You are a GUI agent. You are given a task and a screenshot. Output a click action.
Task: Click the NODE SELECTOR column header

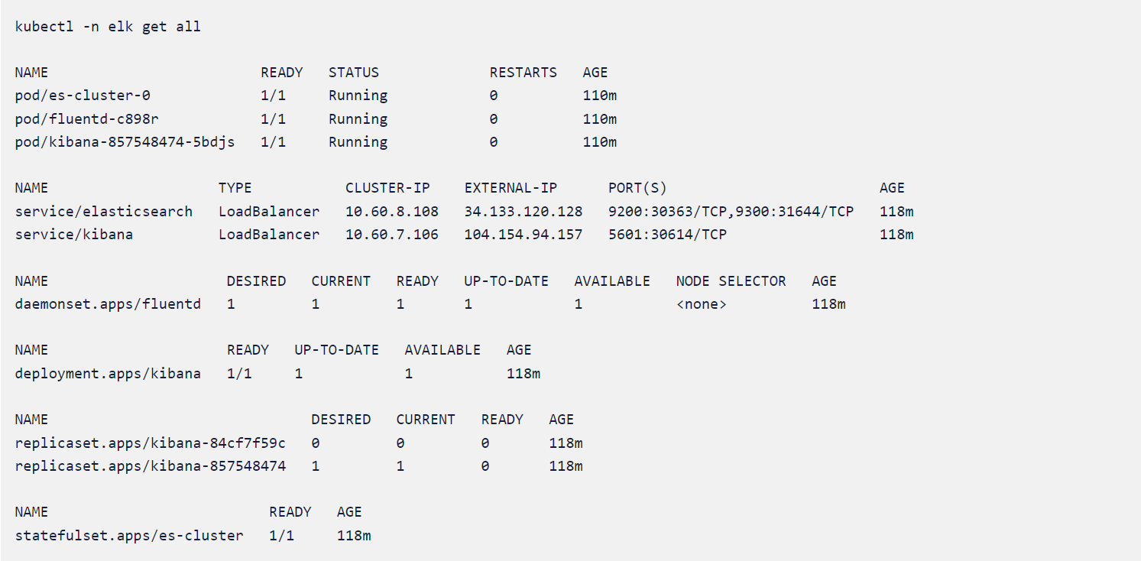click(x=731, y=281)
